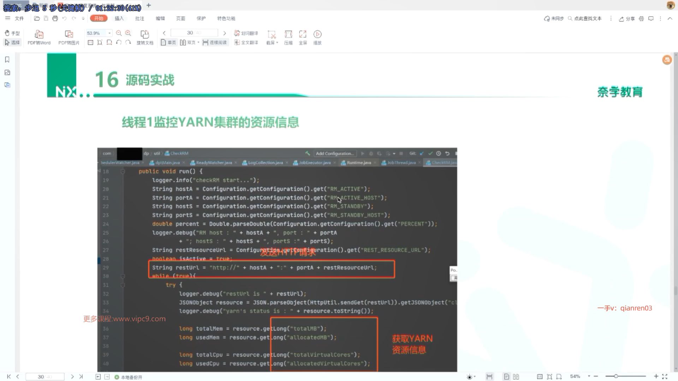Switch to 手型 hand tool mode
Image resolution: width=678 pixels, height=381 pixels.
(x=12, y=33)
